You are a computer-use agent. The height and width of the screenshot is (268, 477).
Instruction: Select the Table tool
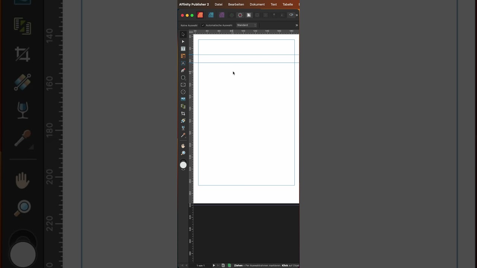click(183, 56)
